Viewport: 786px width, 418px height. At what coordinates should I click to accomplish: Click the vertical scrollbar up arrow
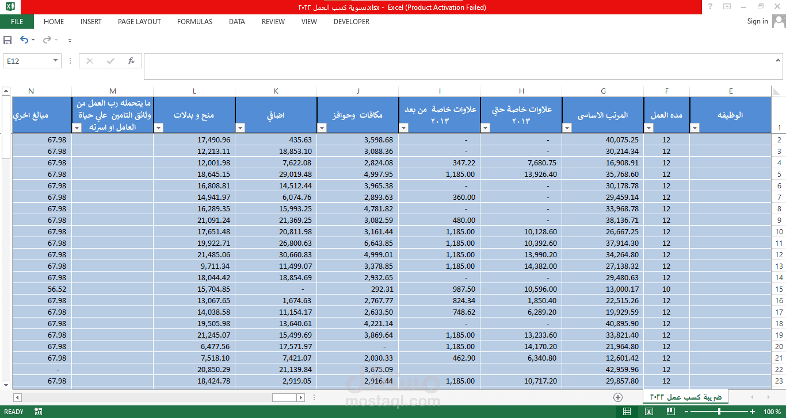click(x=6, y=91)
